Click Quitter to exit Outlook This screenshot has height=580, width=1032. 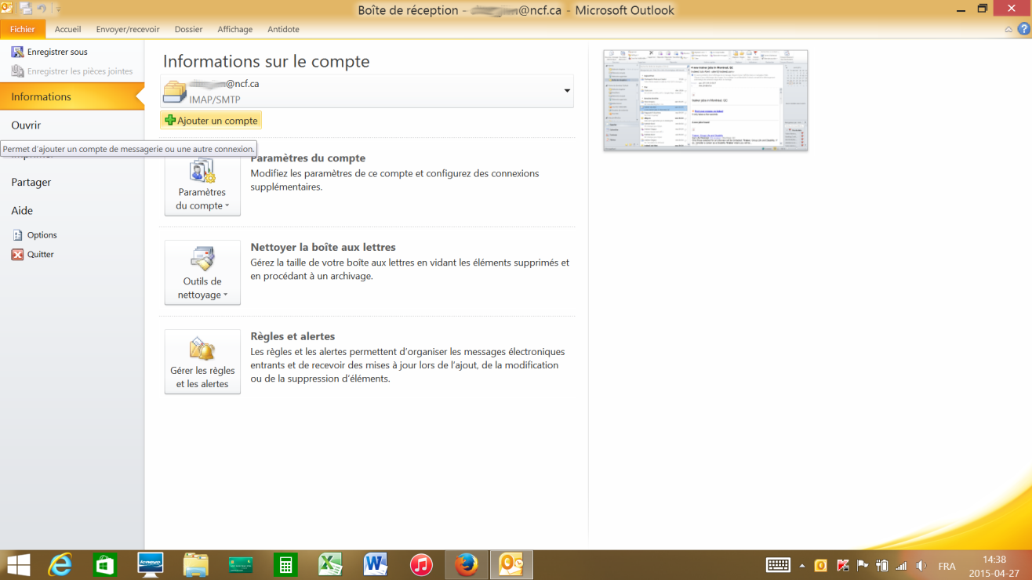tap(33, 255)
